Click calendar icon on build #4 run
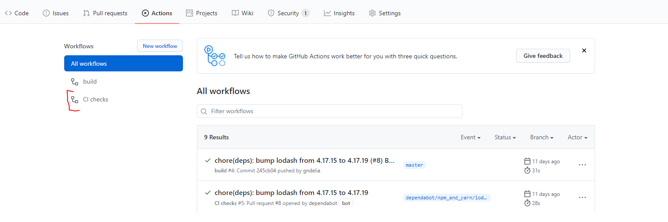 tap(527, 161)
